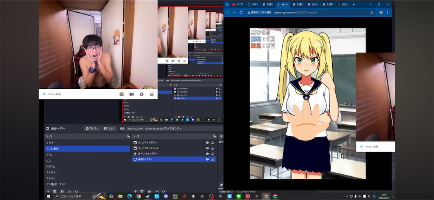Select the ラジオ配信 スライド scene
Screen dimensions: 434x200
pos(87,184)
